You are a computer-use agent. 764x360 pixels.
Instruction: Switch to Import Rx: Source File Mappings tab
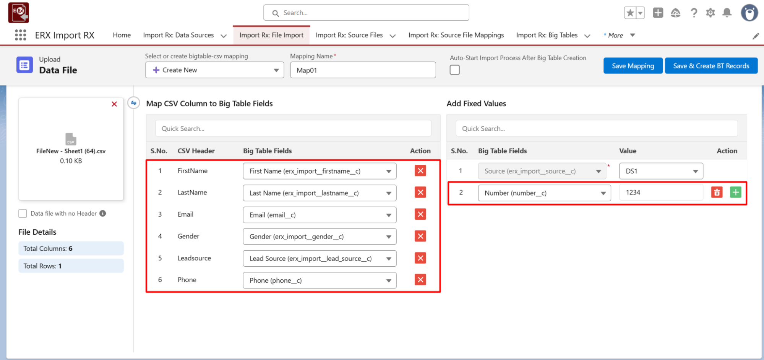tap(456, 35)
